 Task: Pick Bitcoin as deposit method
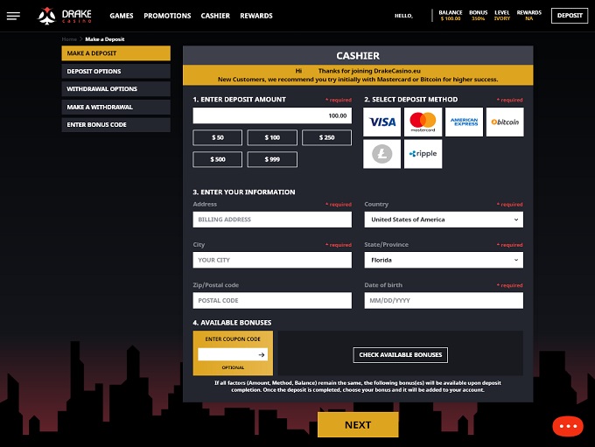point(505,122)
